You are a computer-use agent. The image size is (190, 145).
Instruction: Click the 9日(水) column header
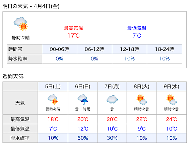click(x=172, y=86)
